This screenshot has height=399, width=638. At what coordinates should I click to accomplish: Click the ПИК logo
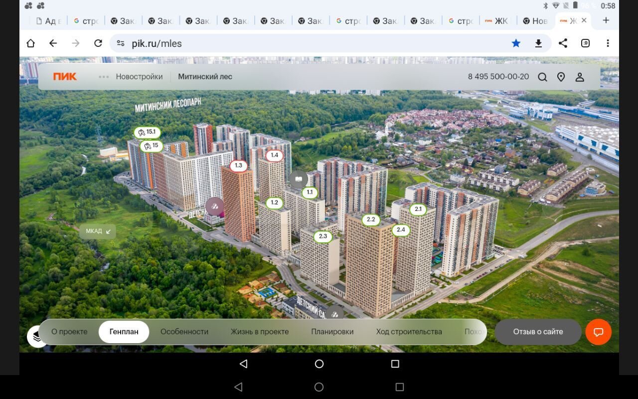click(x=65, y=77)
